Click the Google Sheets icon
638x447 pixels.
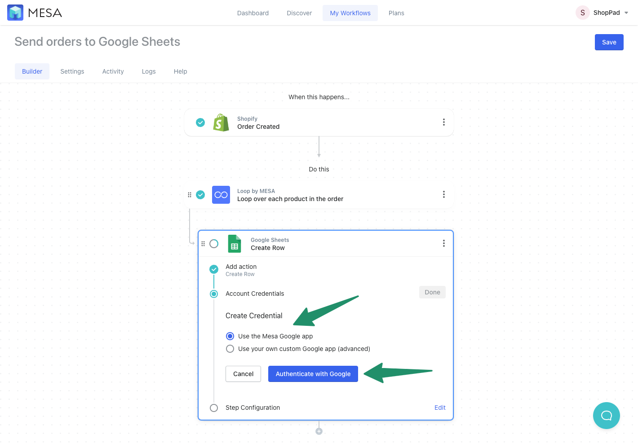(x=235, y=244)
